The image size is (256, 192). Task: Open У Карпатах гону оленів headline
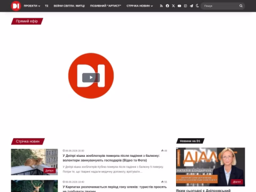coord(115,189)
